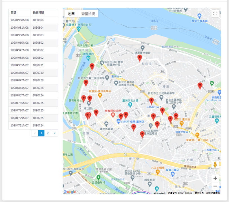The image size is (229, 202).
Task: Click 蘆洲李宅古蹟 landmark icon
Action: point(130,104)
